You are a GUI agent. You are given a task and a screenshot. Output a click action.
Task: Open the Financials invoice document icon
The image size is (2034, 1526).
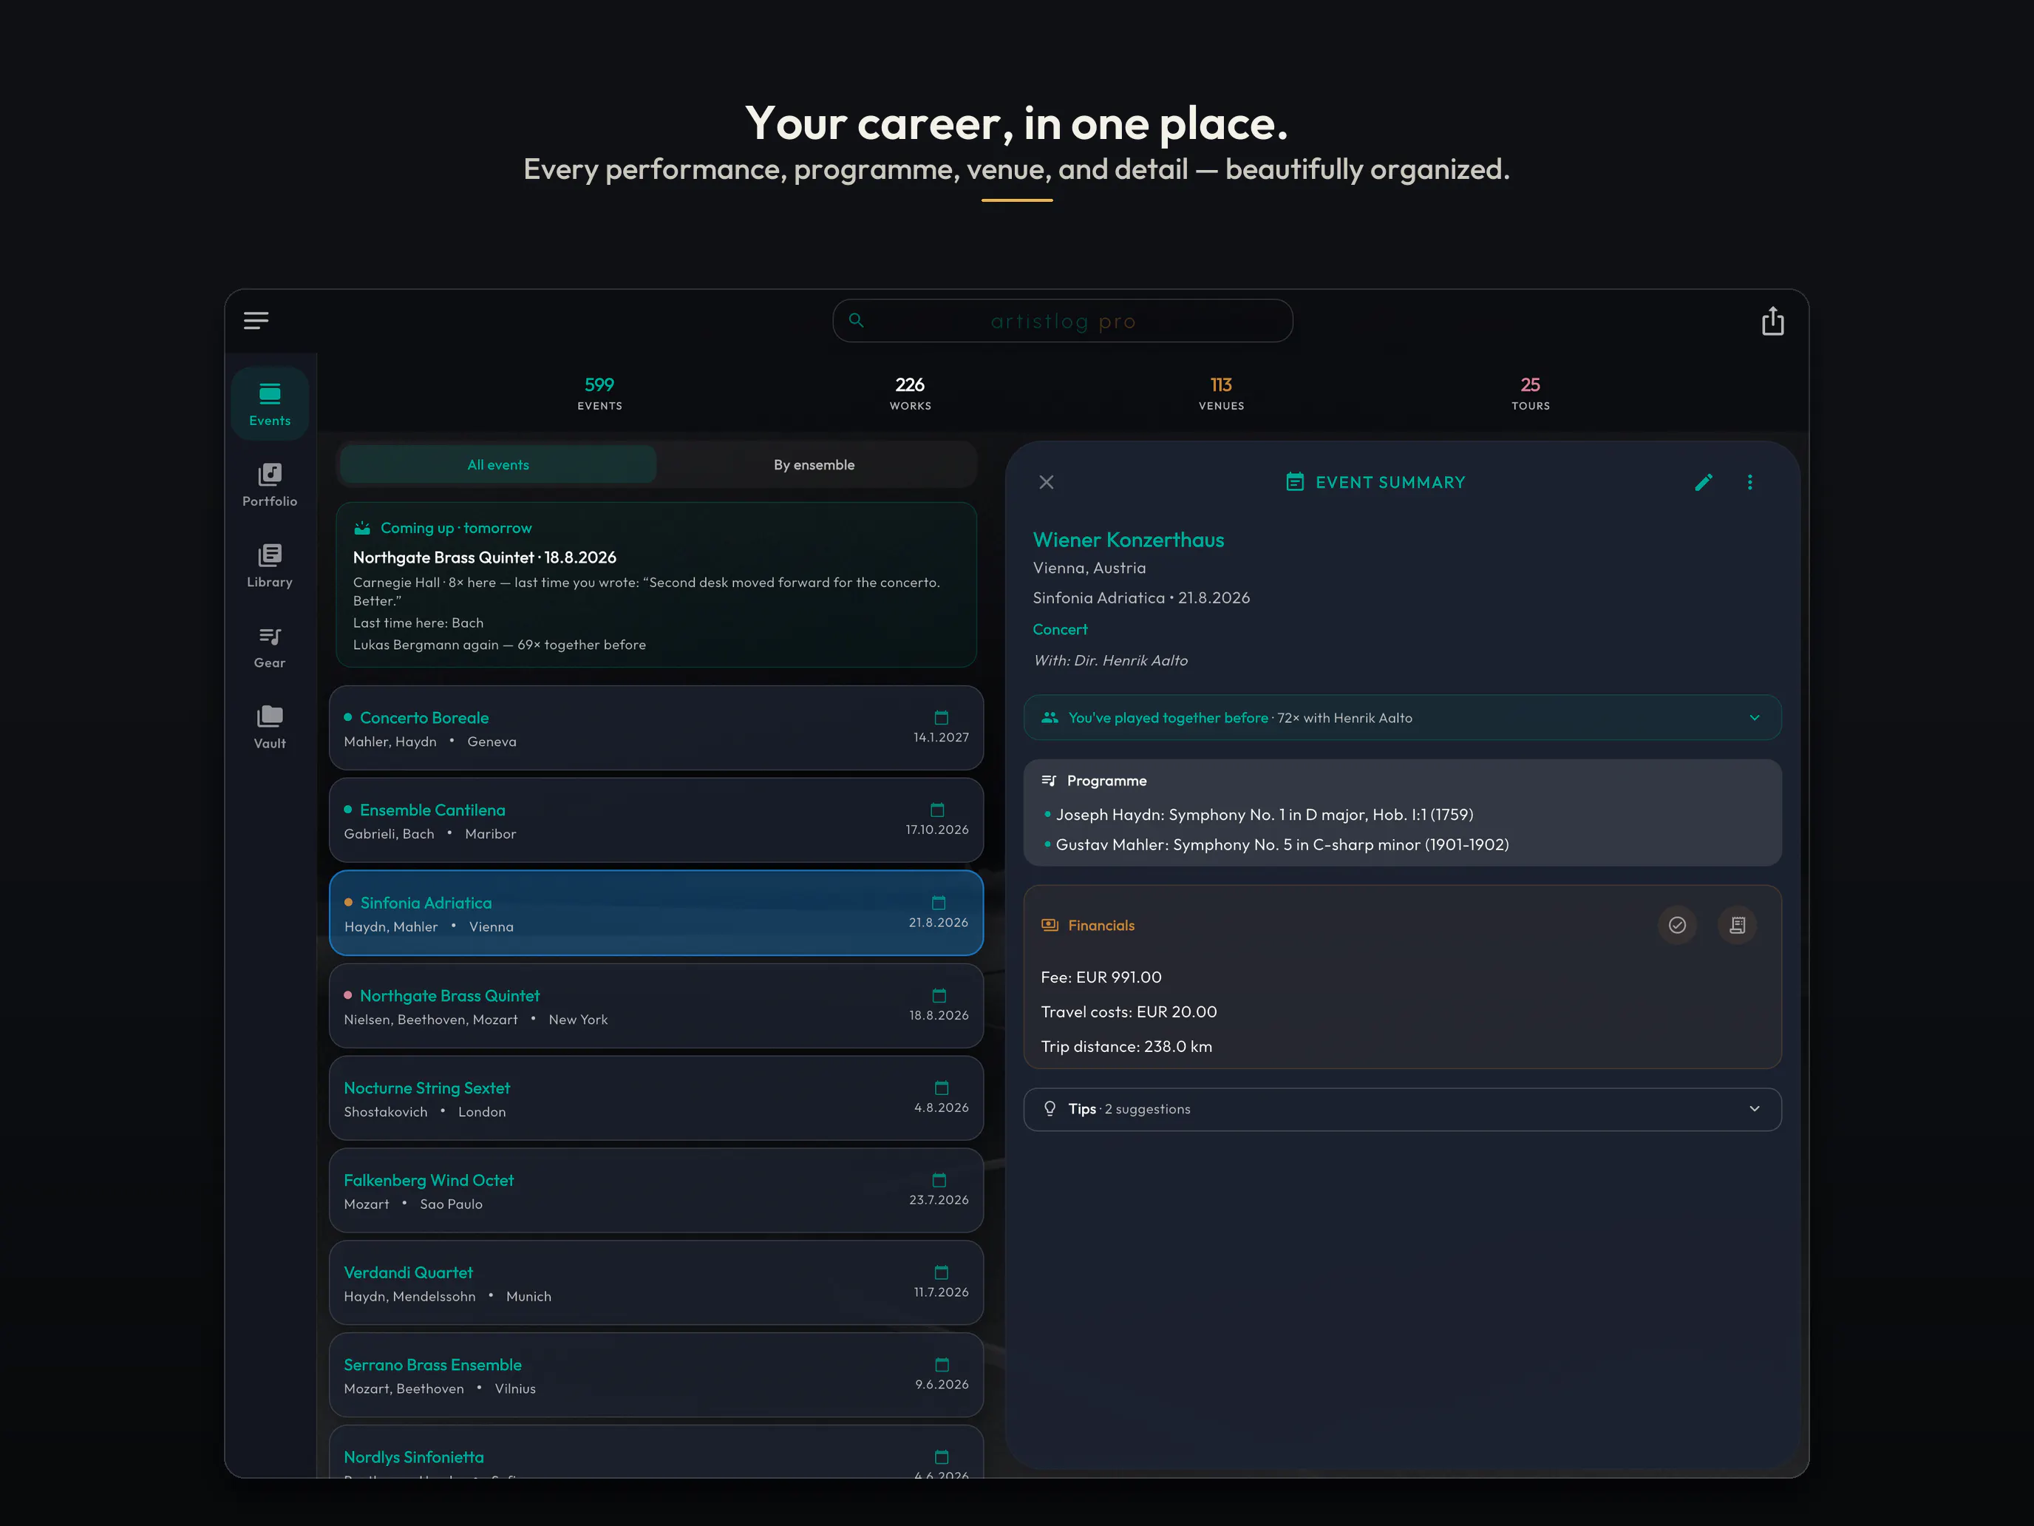1736,924
